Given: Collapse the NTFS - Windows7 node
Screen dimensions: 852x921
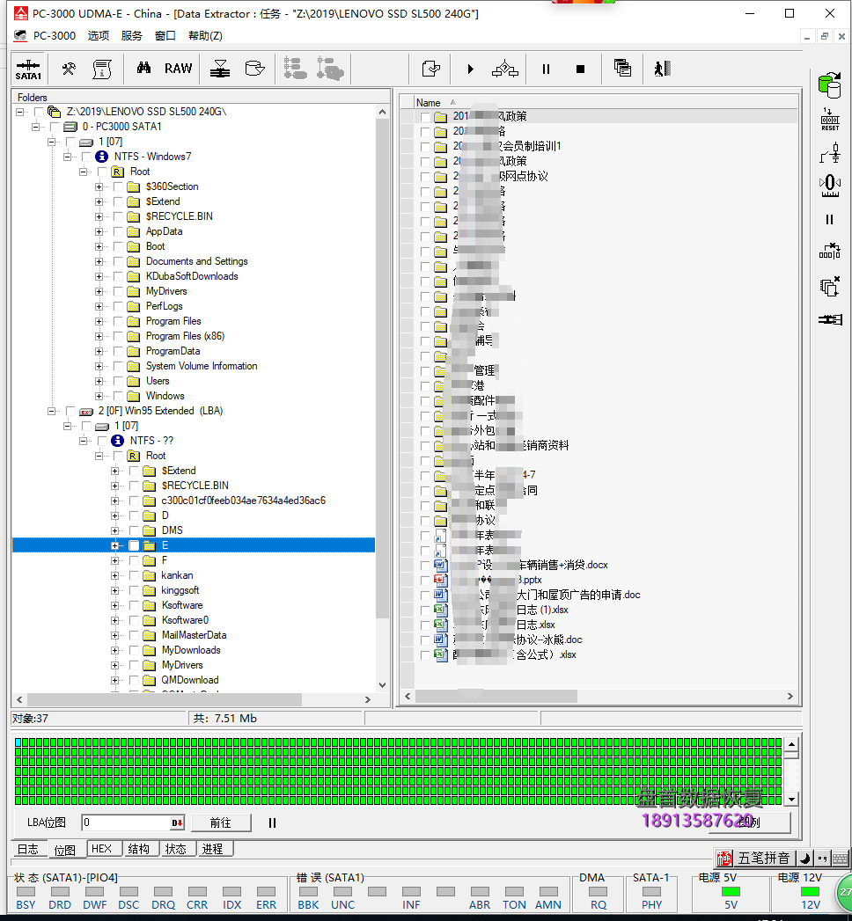Looking at the screenshot, I should (67, 156).
